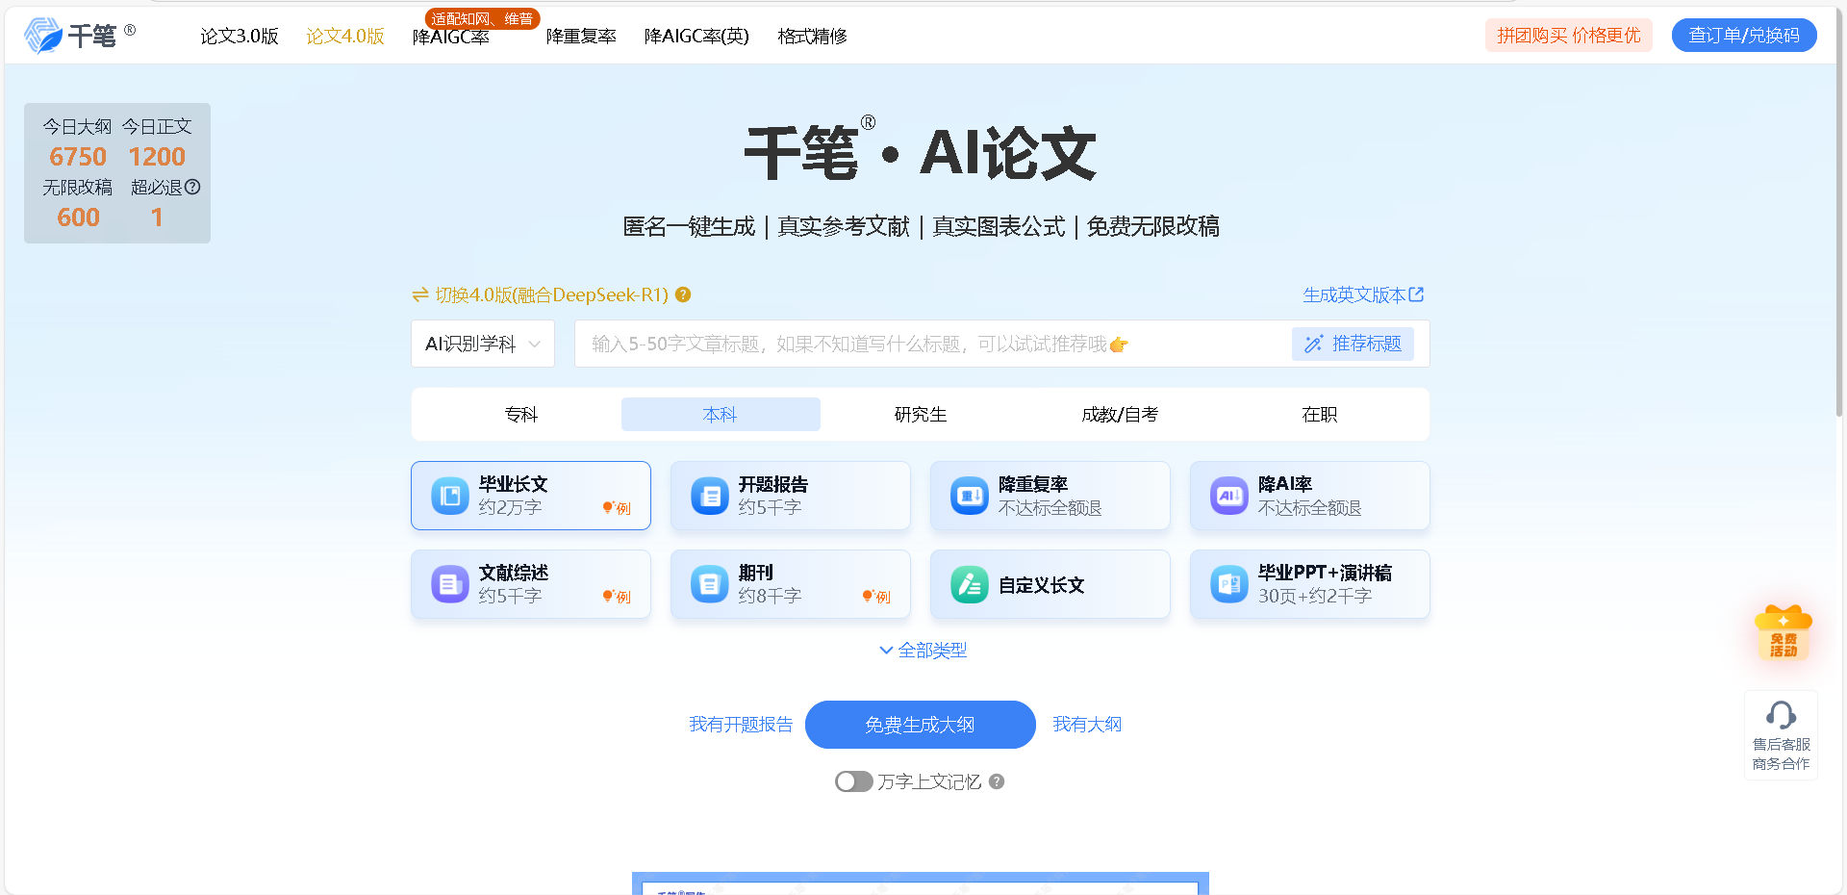Click the 查订单/兑换码 button
The width and height of the screenshot is (1847, 895).
pyautogui.click(x=1743, y=35)
